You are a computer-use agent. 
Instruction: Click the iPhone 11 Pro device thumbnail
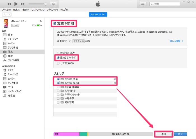tap(6, 23)
